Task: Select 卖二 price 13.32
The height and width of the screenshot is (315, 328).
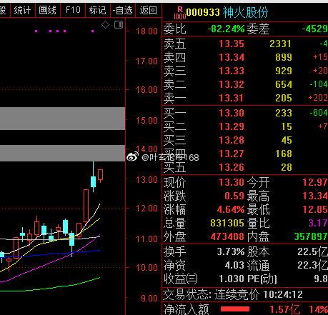Action: (232, 84)
